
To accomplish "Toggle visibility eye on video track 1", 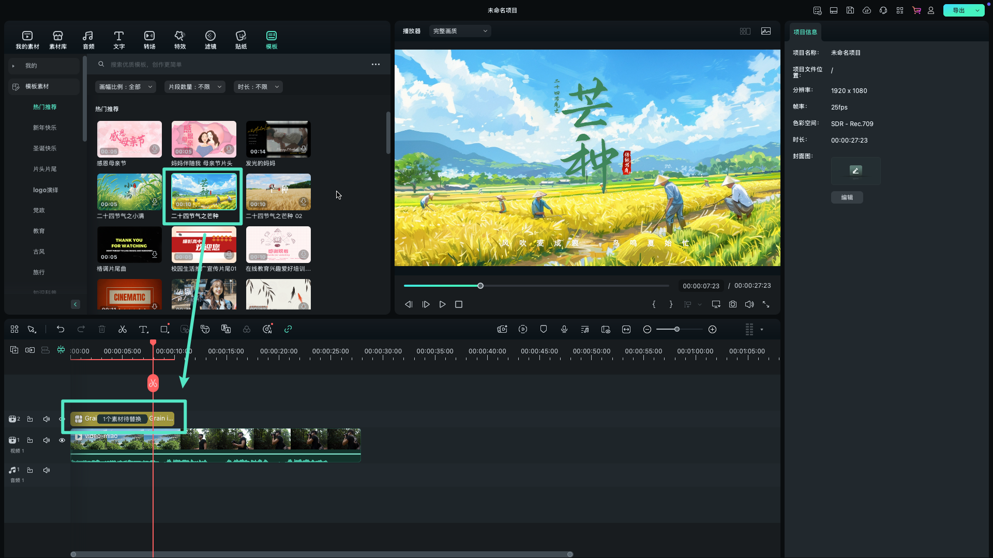I will pyautogui.click(x=62, y=440).
